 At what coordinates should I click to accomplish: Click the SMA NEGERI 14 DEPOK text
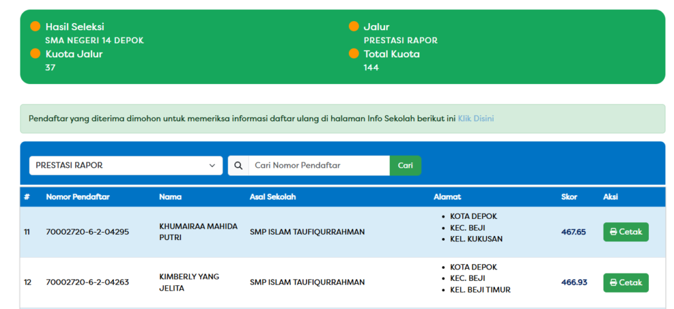pos(94,40)
